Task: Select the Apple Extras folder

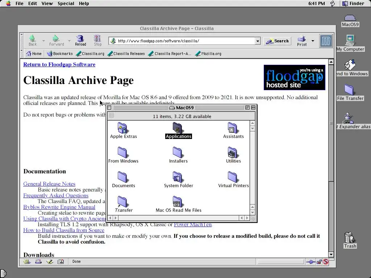Action: click(x=123, y=130)
